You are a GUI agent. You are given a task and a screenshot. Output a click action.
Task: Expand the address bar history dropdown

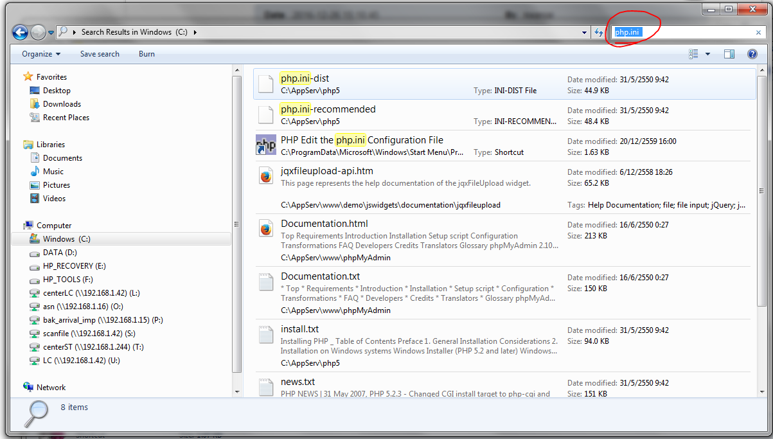click(x=584, y=32)
